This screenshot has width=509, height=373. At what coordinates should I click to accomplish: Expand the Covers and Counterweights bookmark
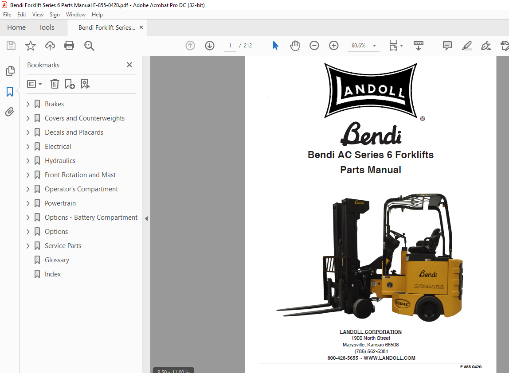28,118
